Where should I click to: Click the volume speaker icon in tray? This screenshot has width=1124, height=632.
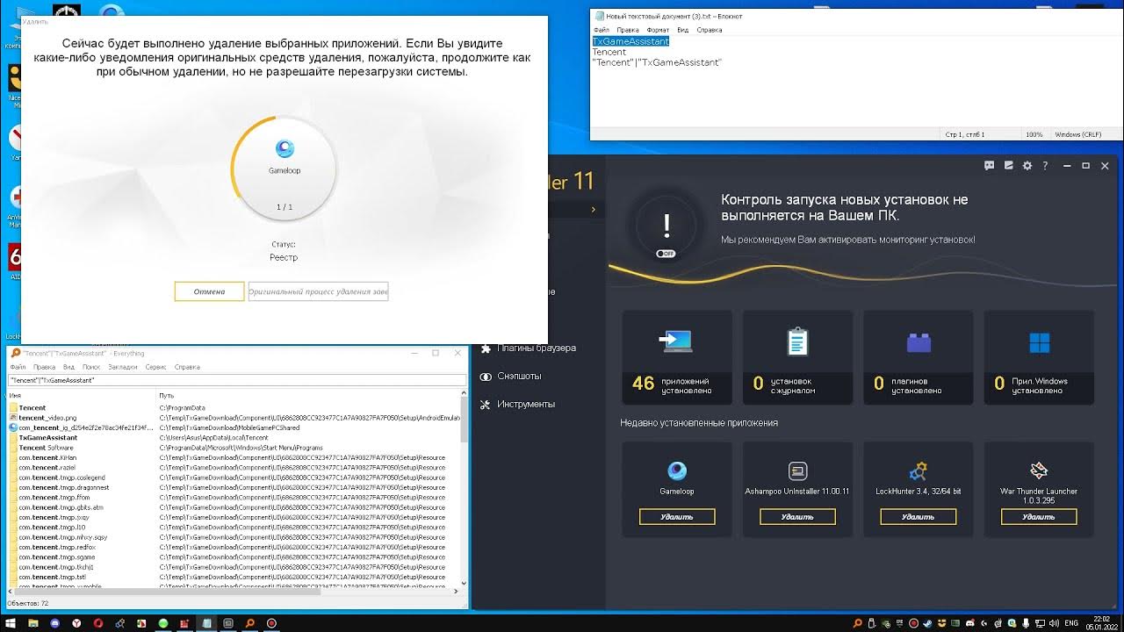[x=1054, y=623]
